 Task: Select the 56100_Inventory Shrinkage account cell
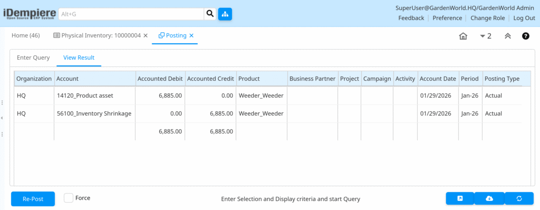[x=95, y=113]
